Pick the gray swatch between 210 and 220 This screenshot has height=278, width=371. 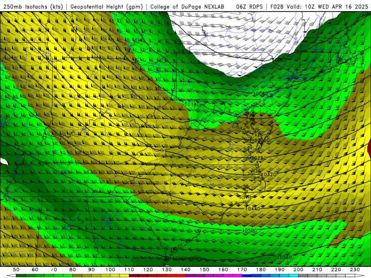point(327,276)
